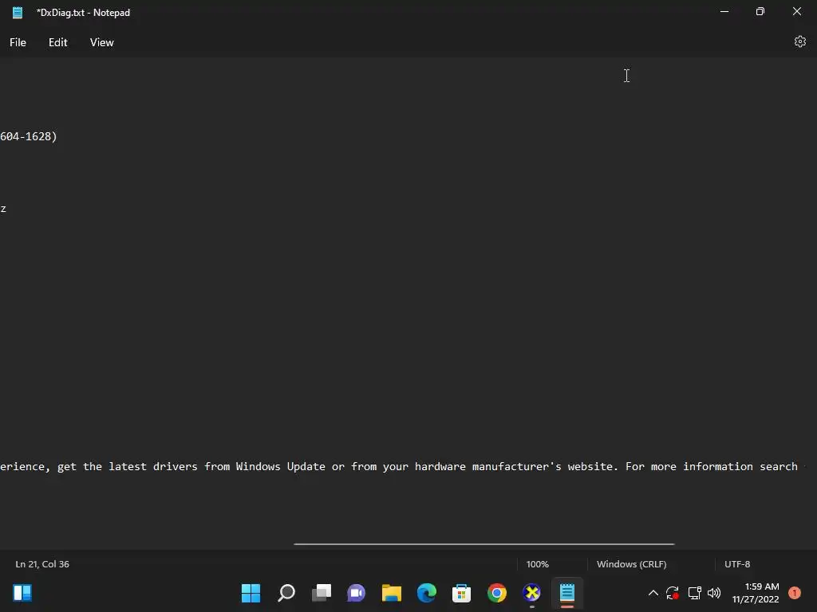Image resolution: width=817 pixels, height=612 pixels.
Task: Click the Ln 21, Col 36 status
Action: (x=42, y=564)
